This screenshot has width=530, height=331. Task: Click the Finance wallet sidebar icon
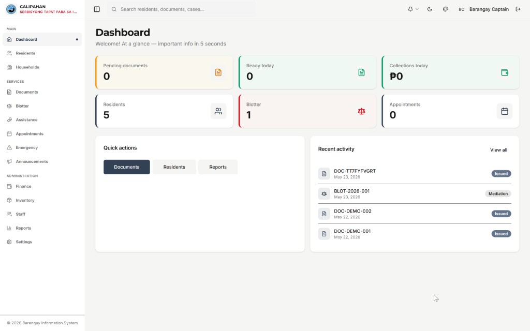tap(9, 186)
